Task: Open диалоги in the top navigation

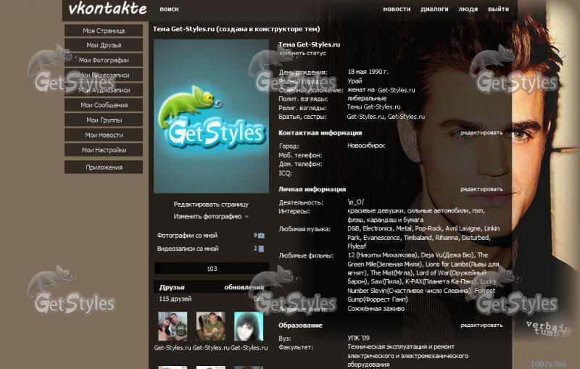Action: pyautogui.click(x=434, y=9)
